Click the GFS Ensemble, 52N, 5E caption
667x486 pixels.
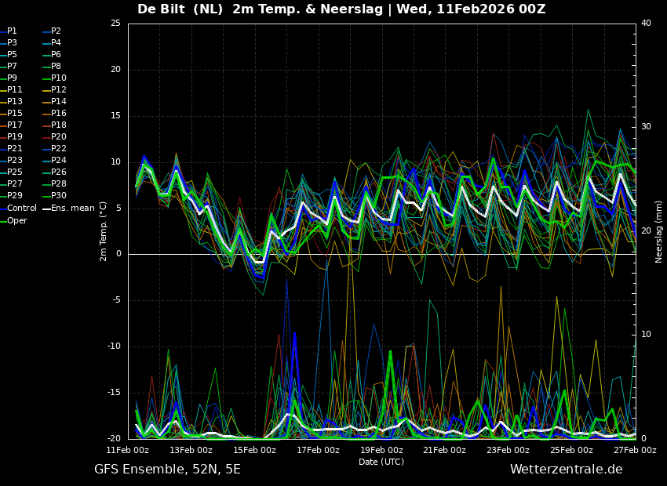(x=167, y=470)
